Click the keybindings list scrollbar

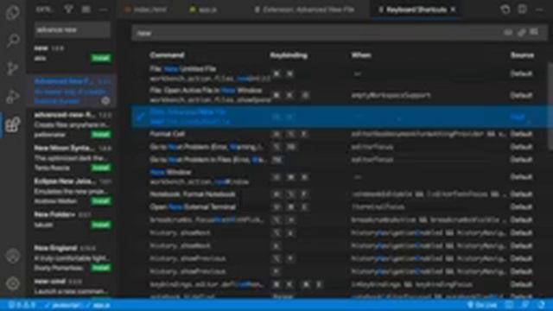[x=550, y=105]
